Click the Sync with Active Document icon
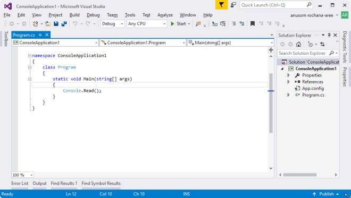 point(322,44)
